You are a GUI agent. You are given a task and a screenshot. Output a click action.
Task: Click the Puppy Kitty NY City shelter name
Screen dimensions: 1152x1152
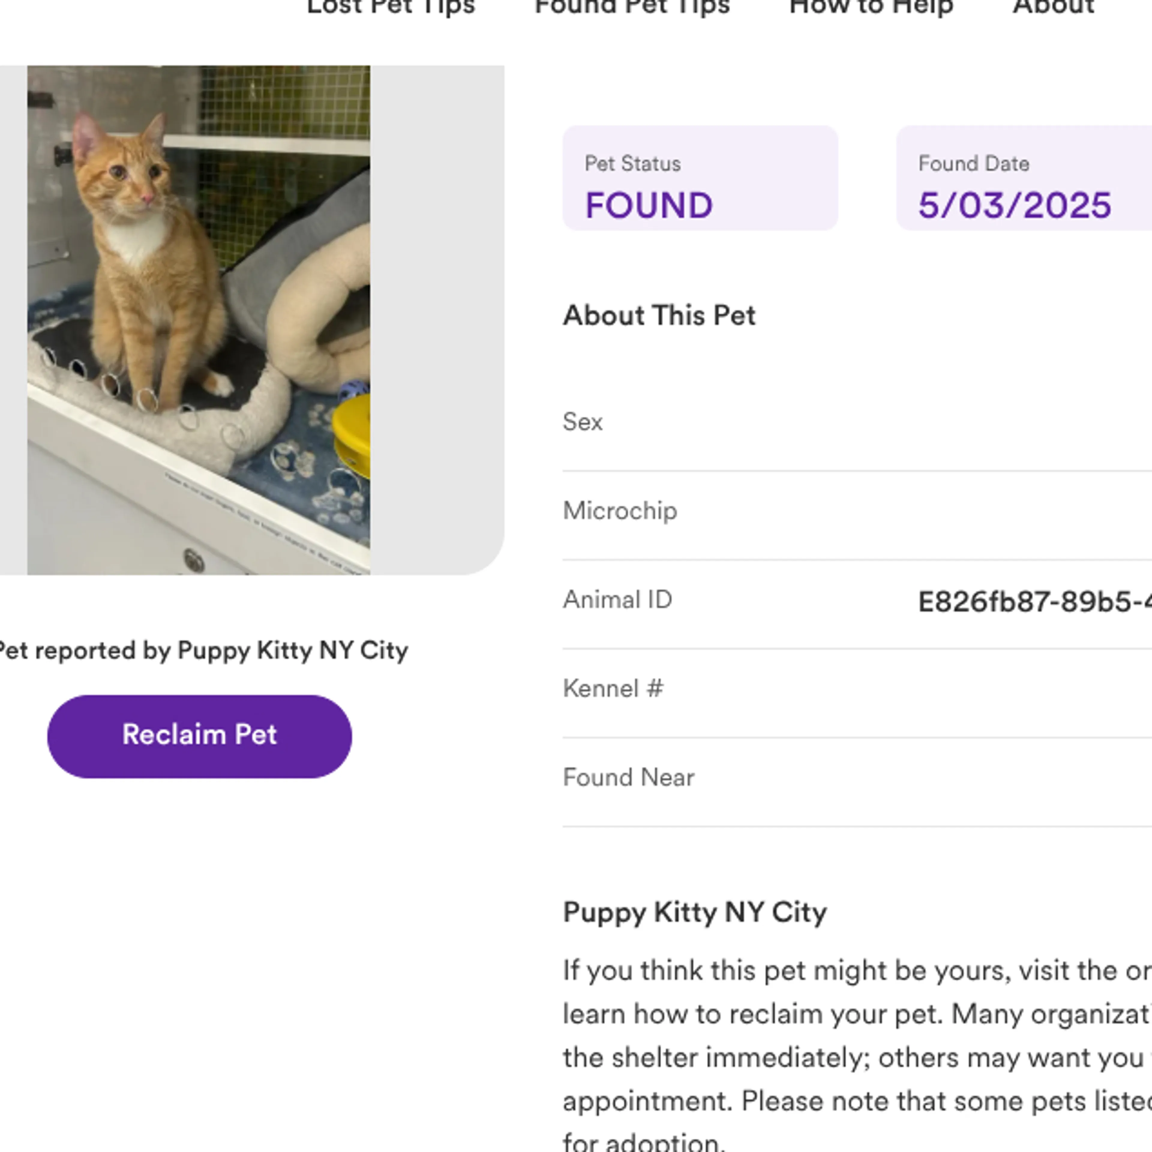coord(695,912)
